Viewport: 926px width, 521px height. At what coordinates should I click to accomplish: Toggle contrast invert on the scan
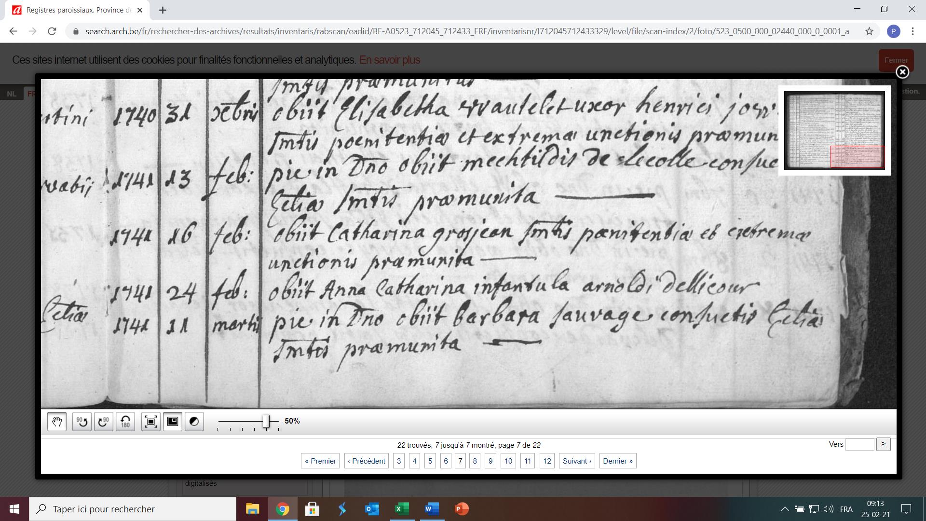(194, 422)
